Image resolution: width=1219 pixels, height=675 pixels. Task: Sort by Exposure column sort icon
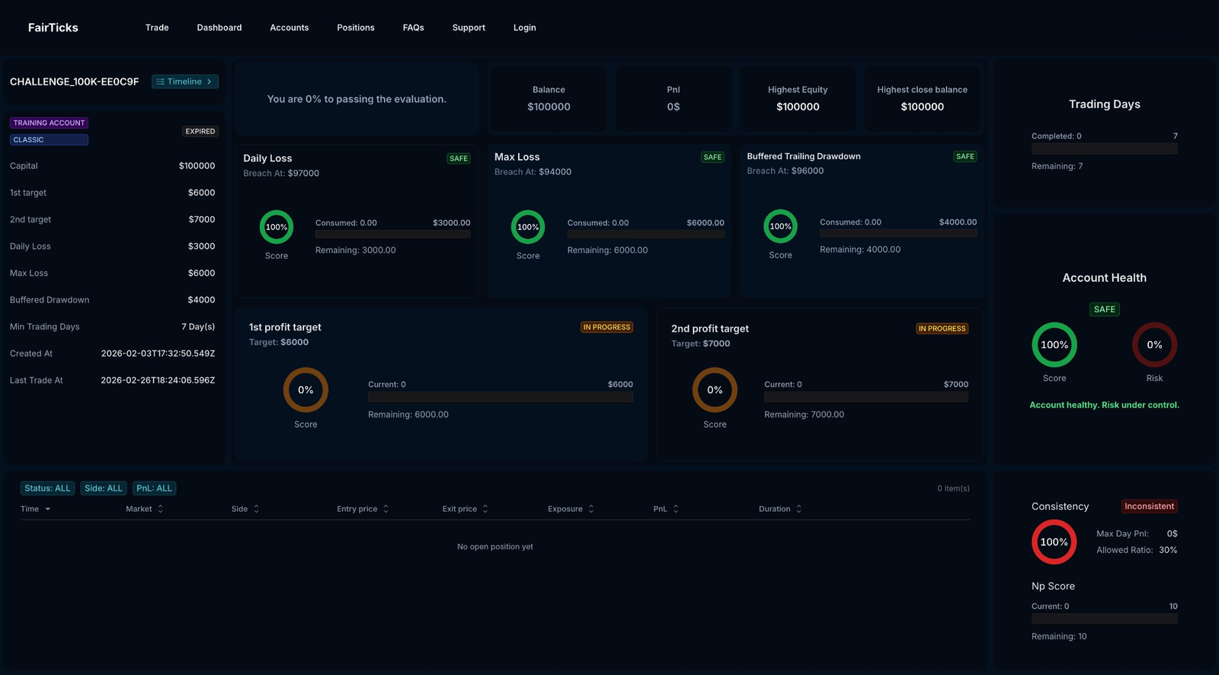click(591, 509)
